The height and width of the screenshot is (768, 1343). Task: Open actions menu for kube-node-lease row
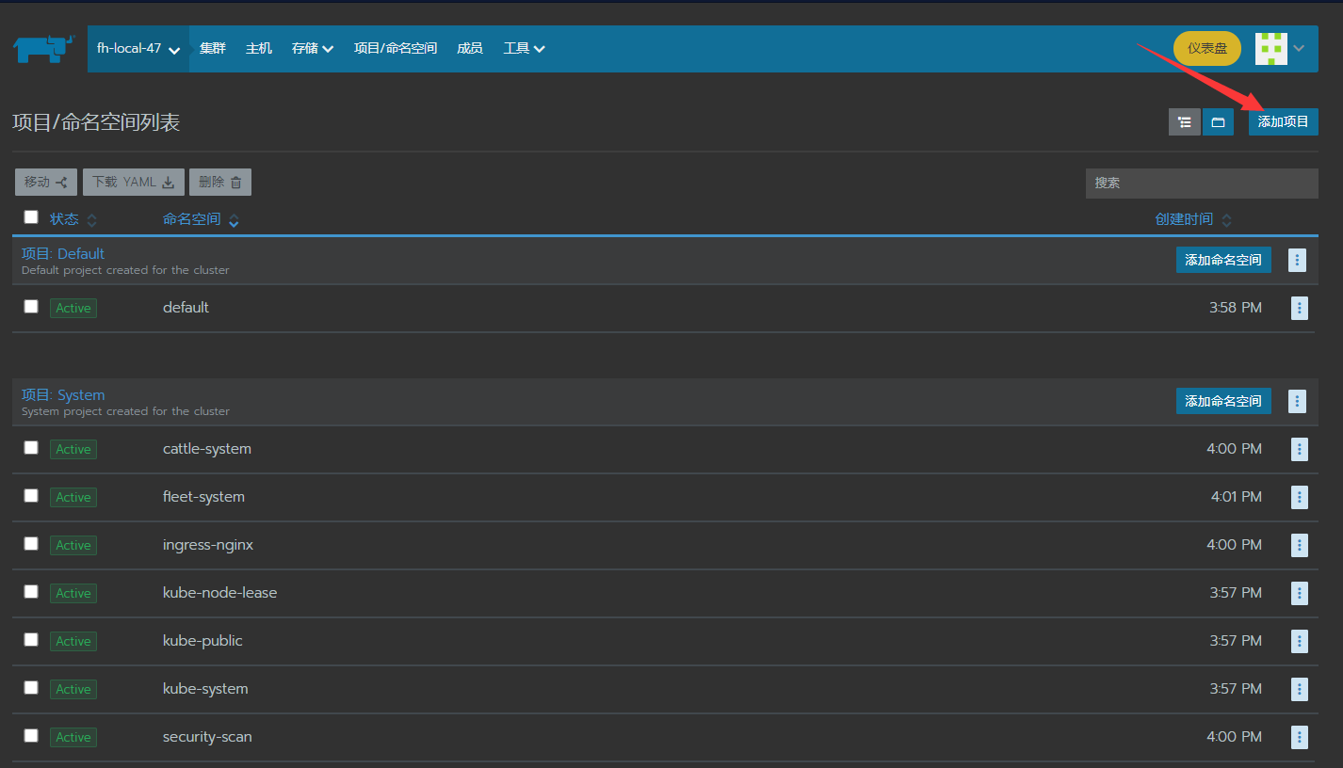pyautogui.click(x=1300, y=594)
